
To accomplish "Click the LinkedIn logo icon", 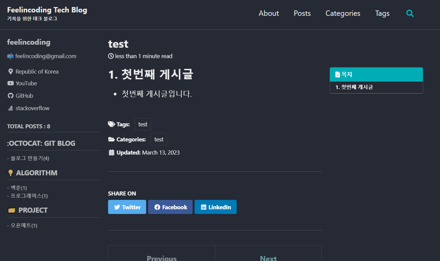I will (x=204, y=207).
